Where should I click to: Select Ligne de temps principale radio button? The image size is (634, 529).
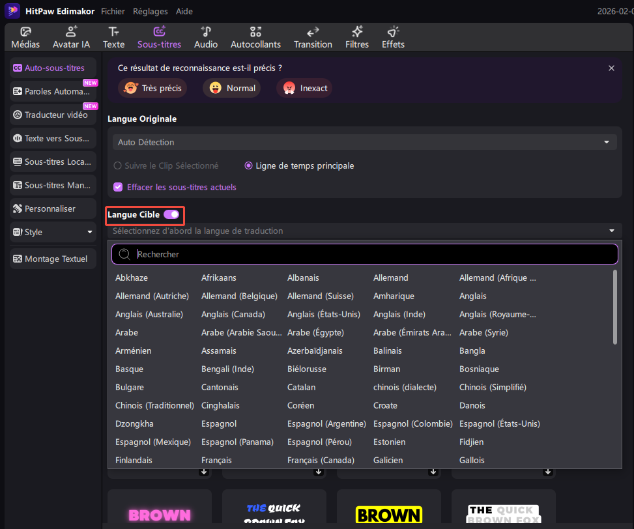248,166
